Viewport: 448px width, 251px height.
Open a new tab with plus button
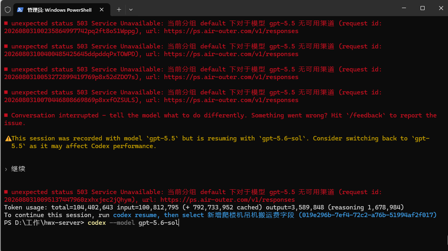click(119, 10)
